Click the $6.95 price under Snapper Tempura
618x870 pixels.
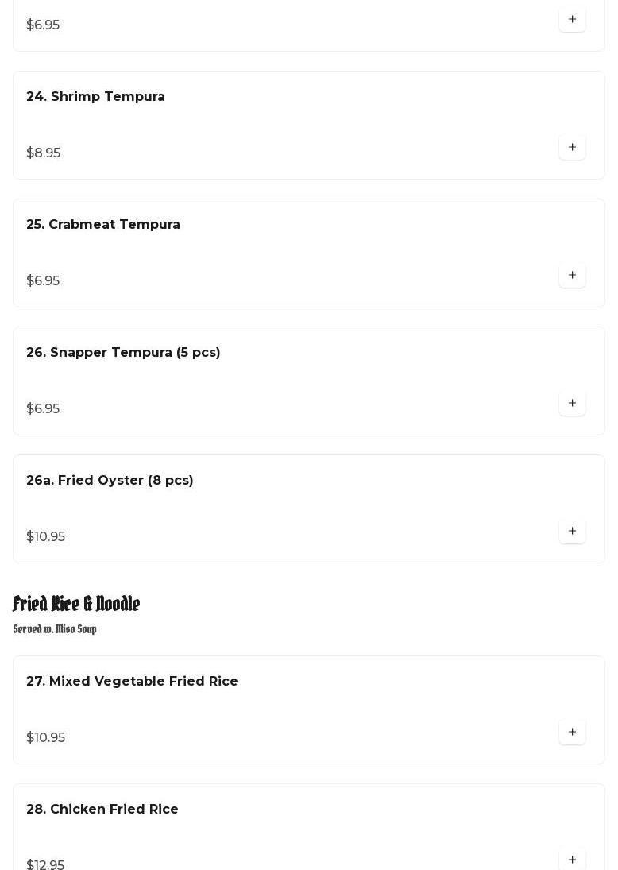(43, 408)
